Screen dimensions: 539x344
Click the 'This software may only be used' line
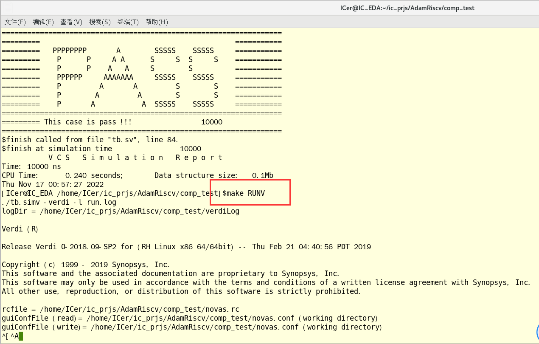(266, 282)
